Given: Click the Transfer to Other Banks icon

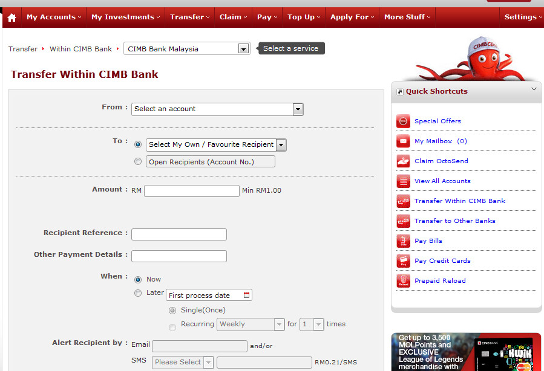Looking at the screenshot, I should [x=403, y=221].
